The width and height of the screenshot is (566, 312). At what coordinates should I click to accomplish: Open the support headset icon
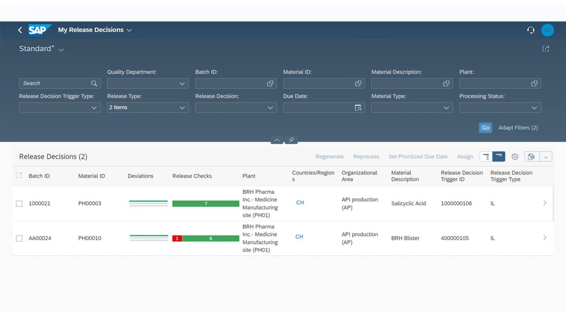tap(531, 30)
